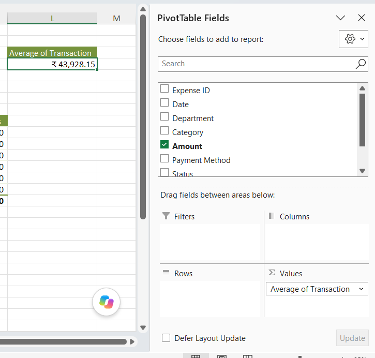Check the Department field
The height and width of the screenshot is (358, 375).
[x=164, y=116]
